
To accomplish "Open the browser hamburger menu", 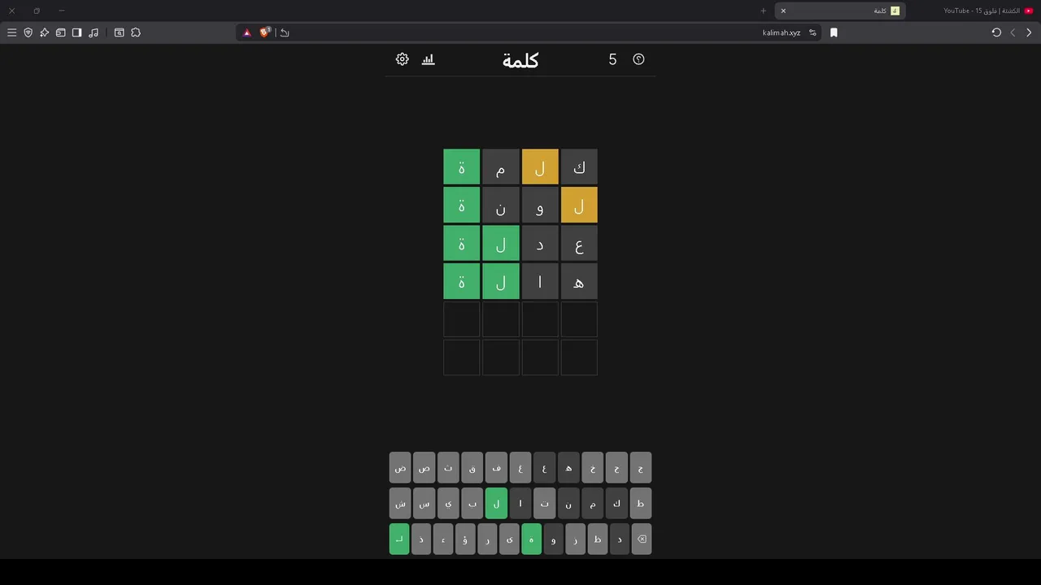I will coord(11,32).
